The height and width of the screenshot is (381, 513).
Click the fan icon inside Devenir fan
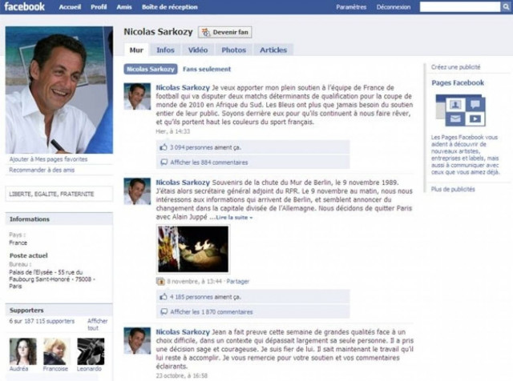coord(205,32)
